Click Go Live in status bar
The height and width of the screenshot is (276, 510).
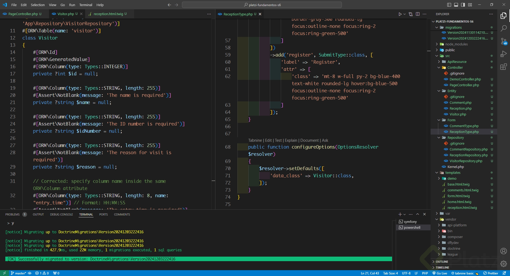click(440, 273)
